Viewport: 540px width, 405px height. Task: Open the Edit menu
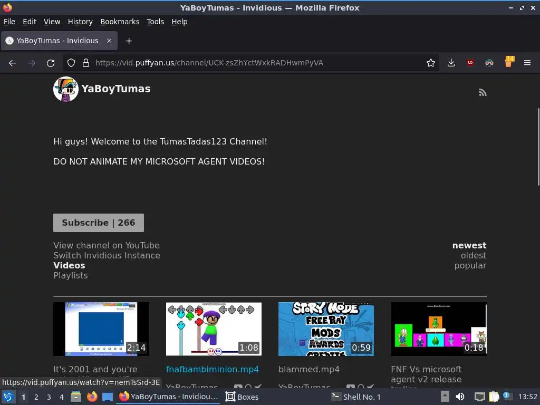(x=30, y=22)
